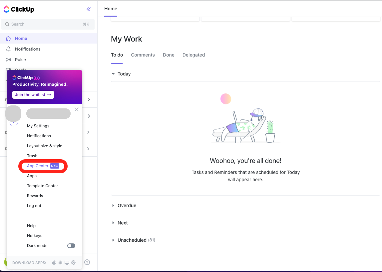
Task: Click the ClickUp logo at top left
Action: click(x=19, y=9)
